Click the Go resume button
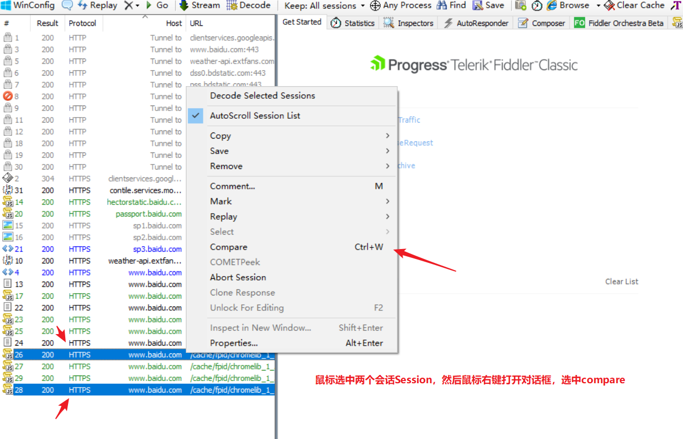 point(157,6)
